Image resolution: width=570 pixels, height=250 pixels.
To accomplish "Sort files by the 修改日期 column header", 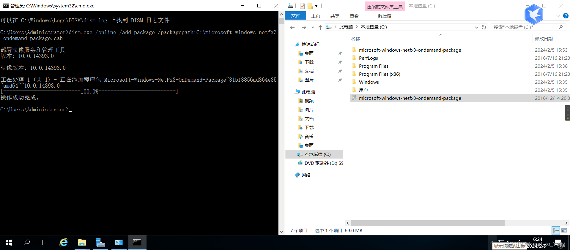I will pyautogui.click(x=544, y=39).
